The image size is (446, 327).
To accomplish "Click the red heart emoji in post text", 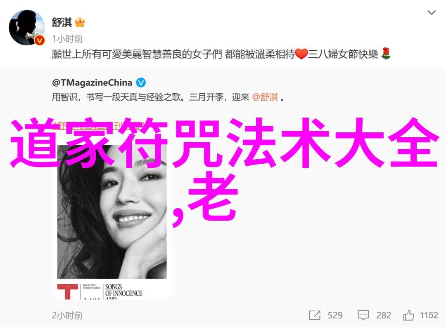I will pos(301,54).
